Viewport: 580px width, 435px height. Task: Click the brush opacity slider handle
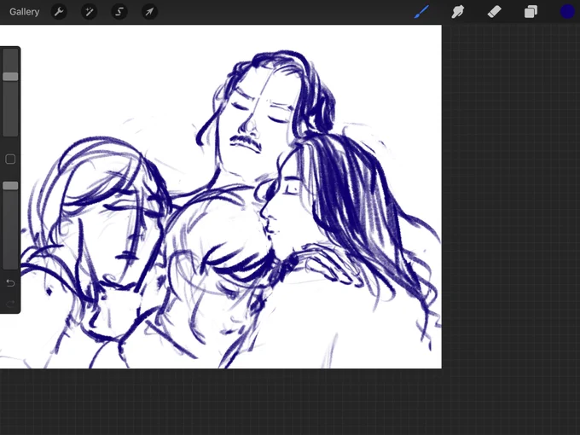(10, 186)
